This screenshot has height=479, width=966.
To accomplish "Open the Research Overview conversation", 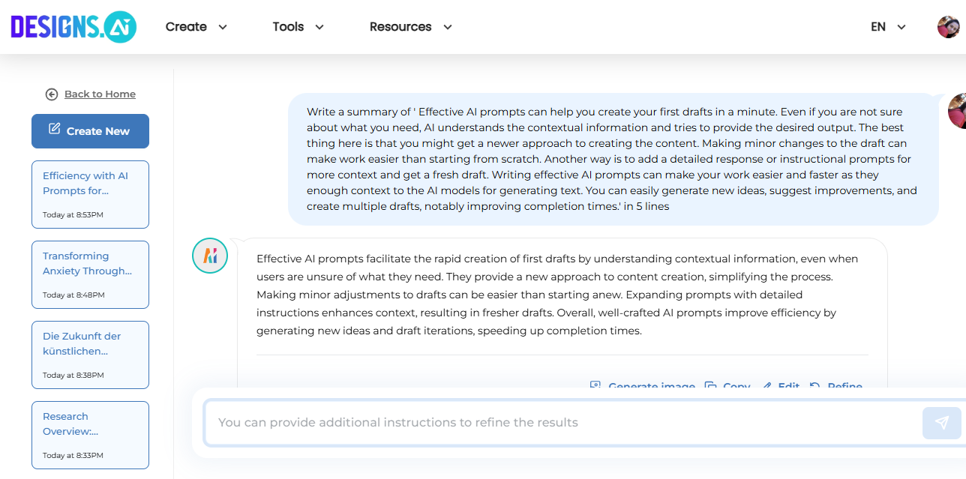I will (x=90, y=435).
